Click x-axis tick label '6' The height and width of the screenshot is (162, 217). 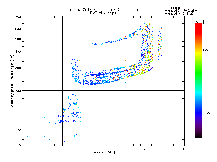[x=127, y=149]
